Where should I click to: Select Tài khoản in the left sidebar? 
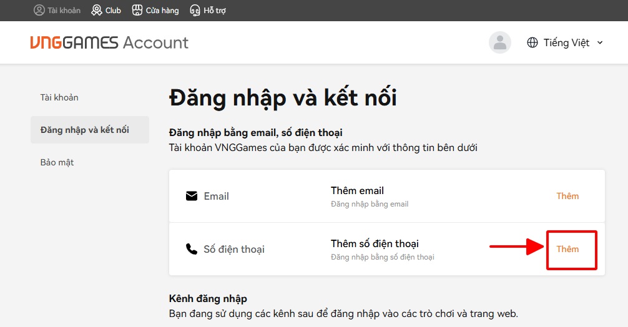(x=59, y=97)
